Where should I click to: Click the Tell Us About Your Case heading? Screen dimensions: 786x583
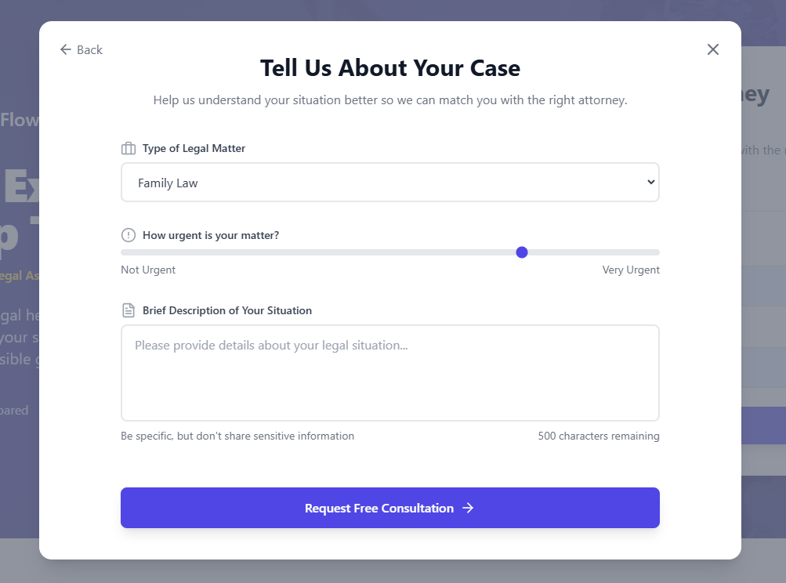pyautogui.click(x=390, y=68)
